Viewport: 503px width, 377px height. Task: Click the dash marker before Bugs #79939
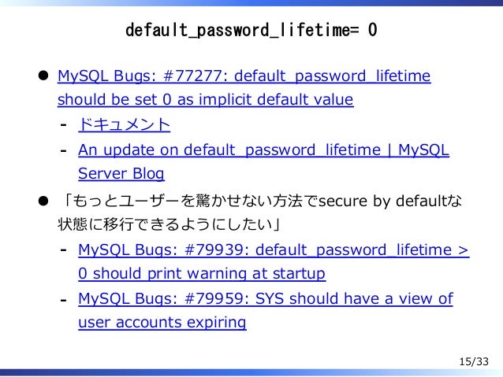tap(64, 250)
